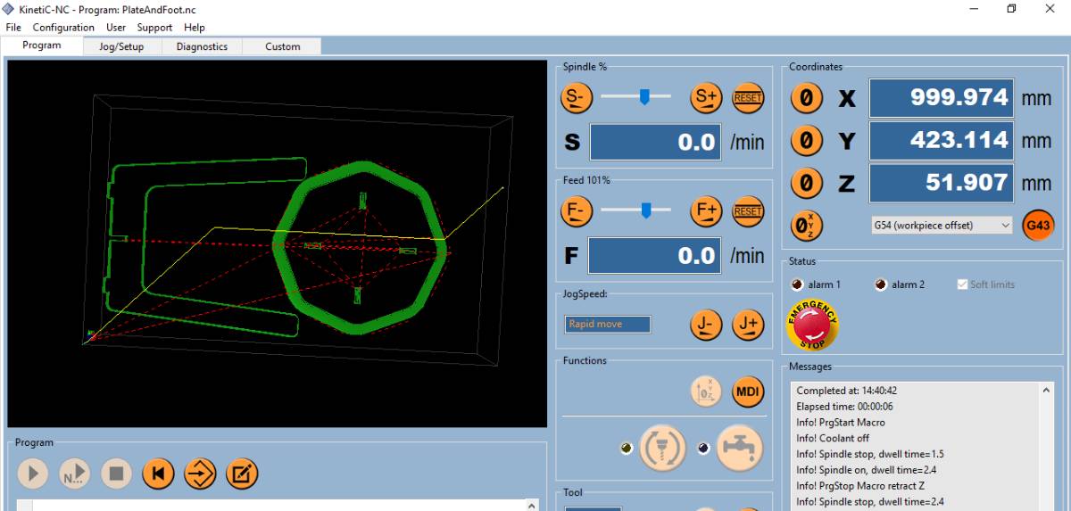Adjust the Spindle % slider handle
Viewport: 1071px width, 511px height.
click(644, 97)
